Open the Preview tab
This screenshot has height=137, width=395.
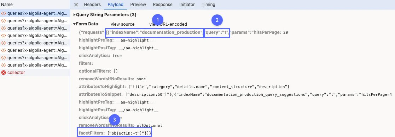(x=138, y=5)
